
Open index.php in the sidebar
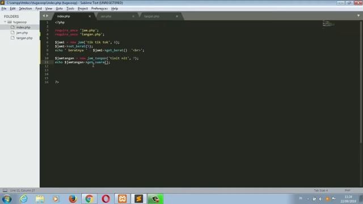pyautogui.click(x=23, y=27)
